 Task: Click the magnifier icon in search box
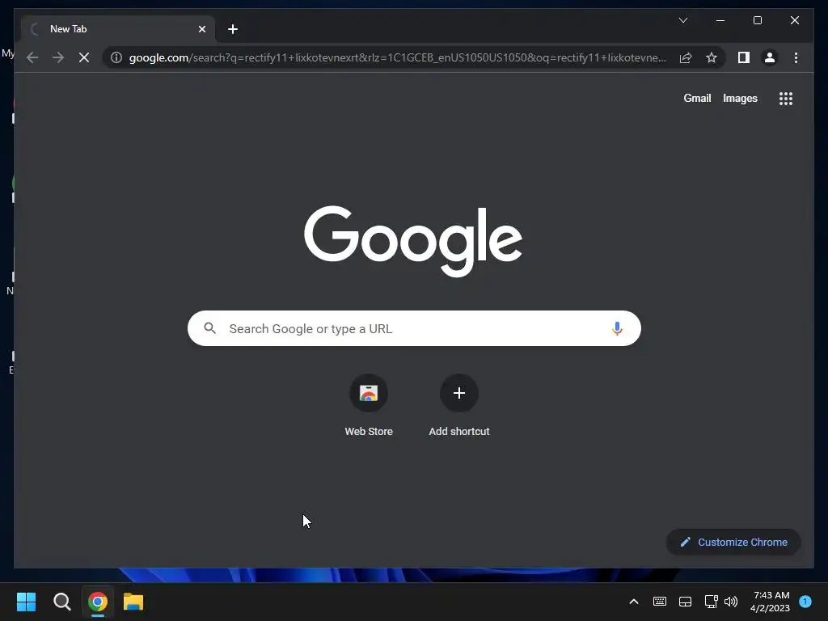209,328
